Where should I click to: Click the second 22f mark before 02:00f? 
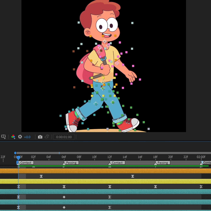click(x=186, y=157)
